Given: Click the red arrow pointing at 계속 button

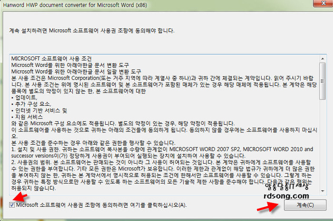Looking at the screenshot, I should pos(268,207).
